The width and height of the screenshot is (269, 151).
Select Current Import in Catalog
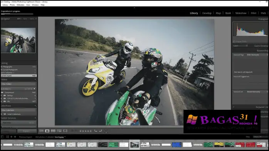18,75
